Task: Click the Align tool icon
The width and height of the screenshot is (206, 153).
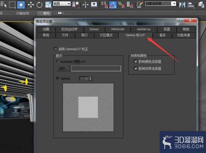Action: [191, 5]
